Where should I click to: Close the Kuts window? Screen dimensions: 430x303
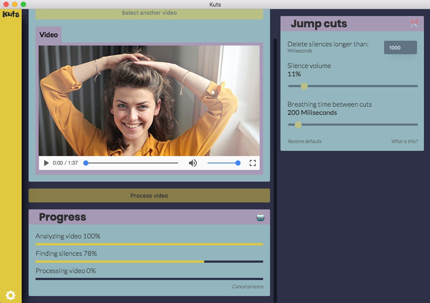6,4
